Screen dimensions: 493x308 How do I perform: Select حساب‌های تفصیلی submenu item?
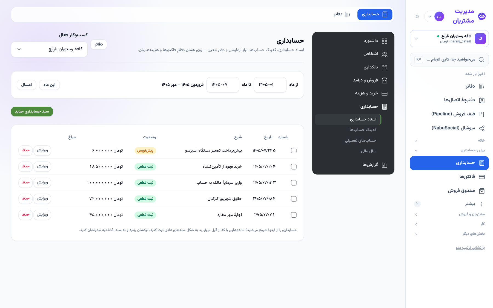(x=348, y=140)
